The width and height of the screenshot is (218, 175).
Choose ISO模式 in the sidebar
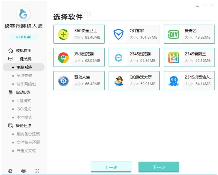tap(24, 109)
